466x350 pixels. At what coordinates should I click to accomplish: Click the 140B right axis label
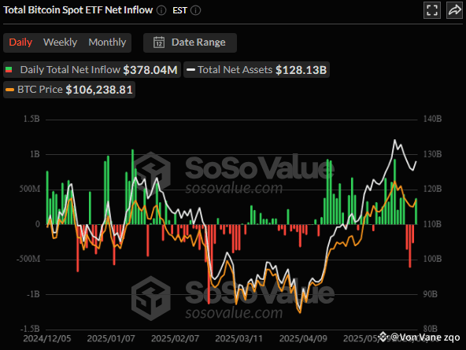click(x=432, y=119)
